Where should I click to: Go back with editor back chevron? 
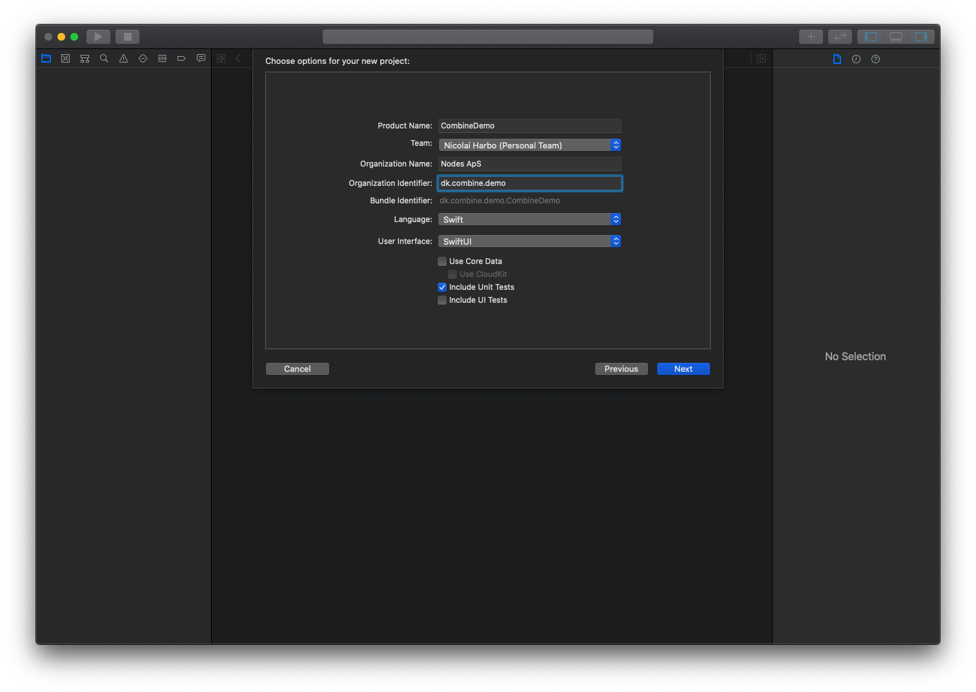click(x=238, y=59)
